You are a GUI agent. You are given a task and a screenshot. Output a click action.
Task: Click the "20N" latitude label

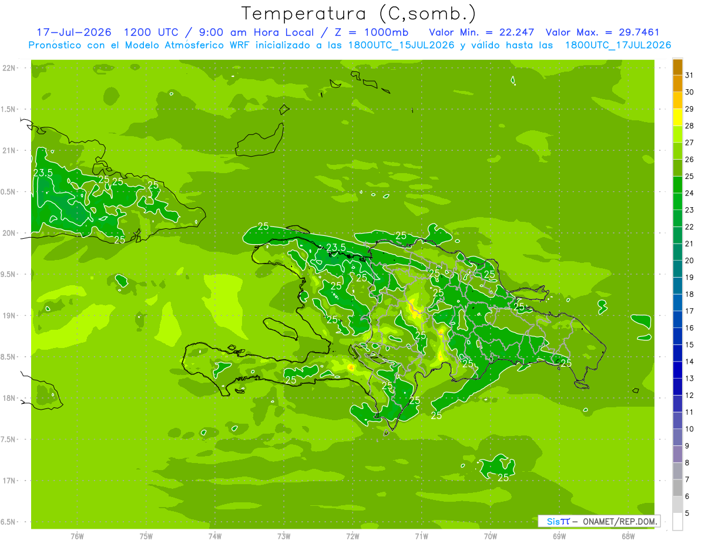coord(9,233)
